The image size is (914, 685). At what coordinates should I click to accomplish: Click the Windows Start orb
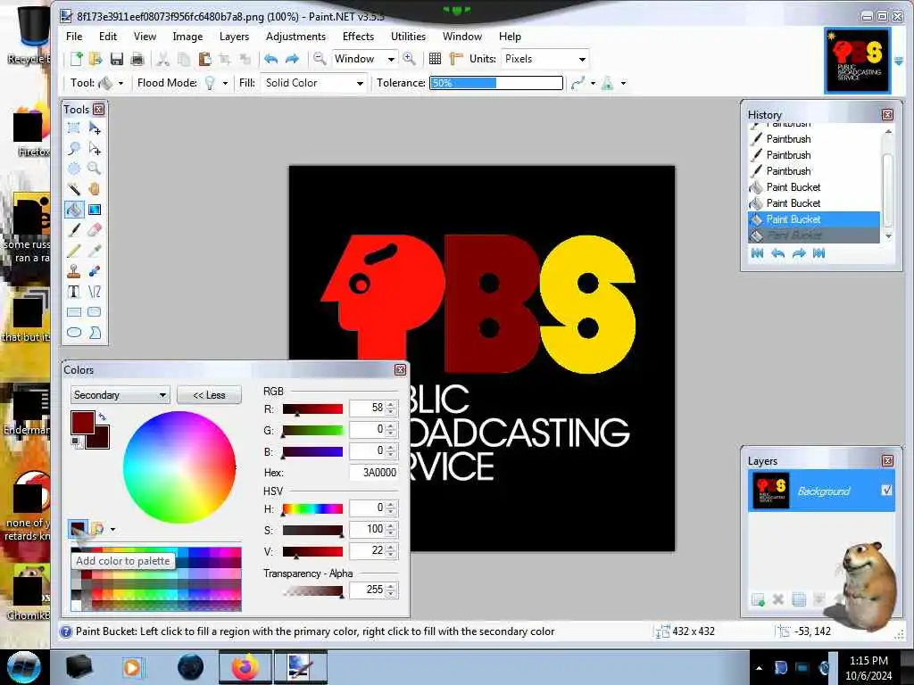click(23, 667)
